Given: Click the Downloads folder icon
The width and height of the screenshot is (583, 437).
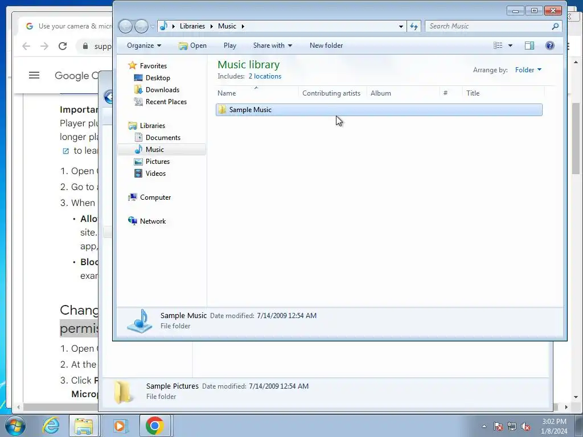Looking at the screenshot, I should (138, 89).
